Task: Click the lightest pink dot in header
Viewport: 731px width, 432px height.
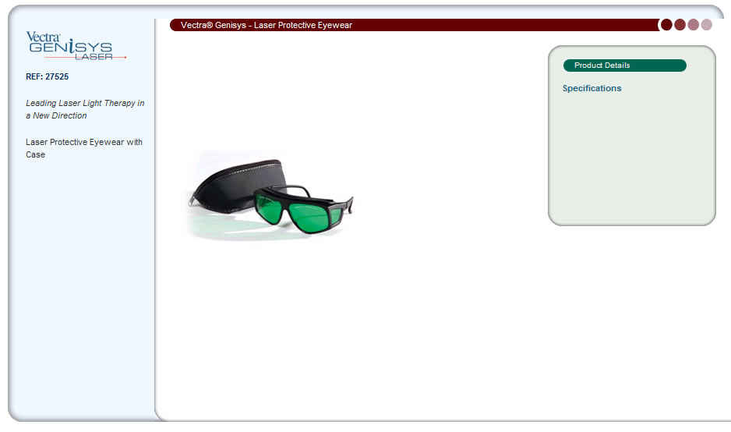Action: point(707,25)
